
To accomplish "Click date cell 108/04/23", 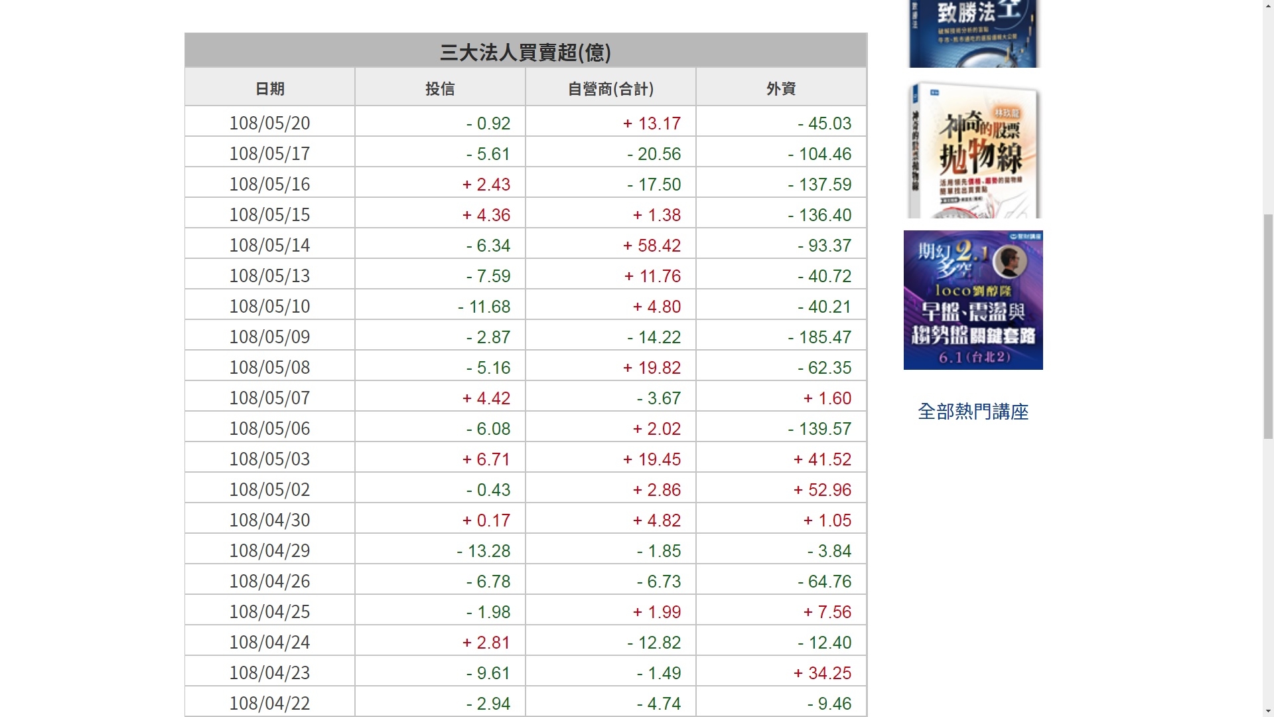I will coord(269,673).
